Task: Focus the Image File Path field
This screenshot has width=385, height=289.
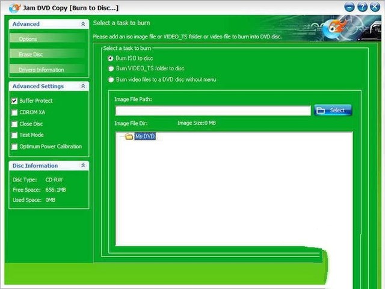Action: (x=213, y=111)
